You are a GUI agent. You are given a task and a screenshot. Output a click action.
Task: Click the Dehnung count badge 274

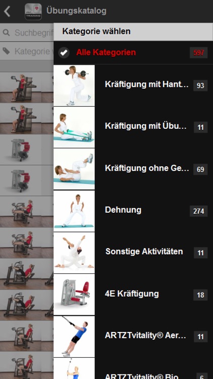tap(198, 211)
